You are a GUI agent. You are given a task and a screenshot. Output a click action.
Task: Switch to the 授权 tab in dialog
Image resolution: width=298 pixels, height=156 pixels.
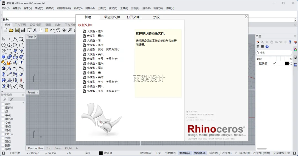pyautogui.click(x=156, y=17)
